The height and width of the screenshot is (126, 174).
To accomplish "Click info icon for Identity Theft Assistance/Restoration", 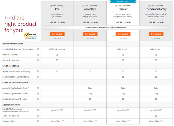I will point(38,49).
